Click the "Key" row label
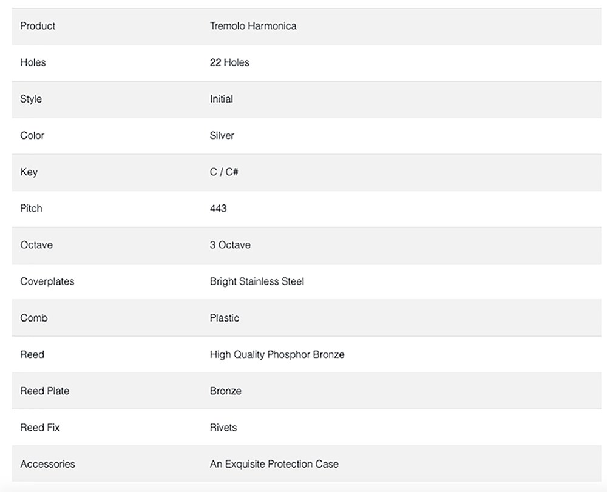 29,172
